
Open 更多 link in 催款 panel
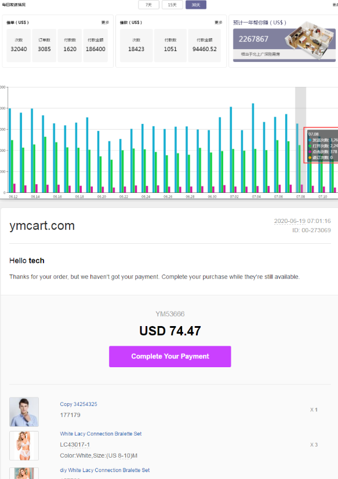(218, 23)
